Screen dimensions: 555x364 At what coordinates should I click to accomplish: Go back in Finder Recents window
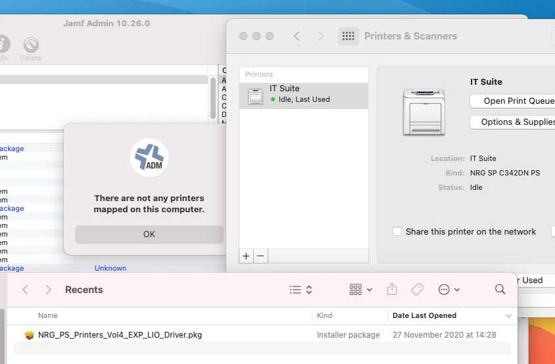click(x=25, y=290)
